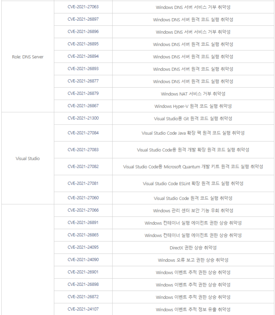Click the Visual Studio Code ESLint 확장 description
275x315 pixels.
pos(193,184)
